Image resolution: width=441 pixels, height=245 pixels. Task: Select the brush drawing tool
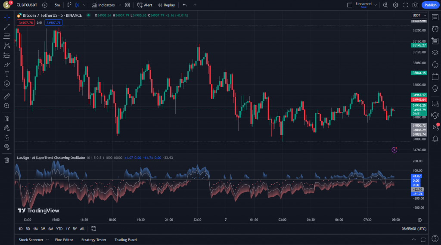(7, 65)
